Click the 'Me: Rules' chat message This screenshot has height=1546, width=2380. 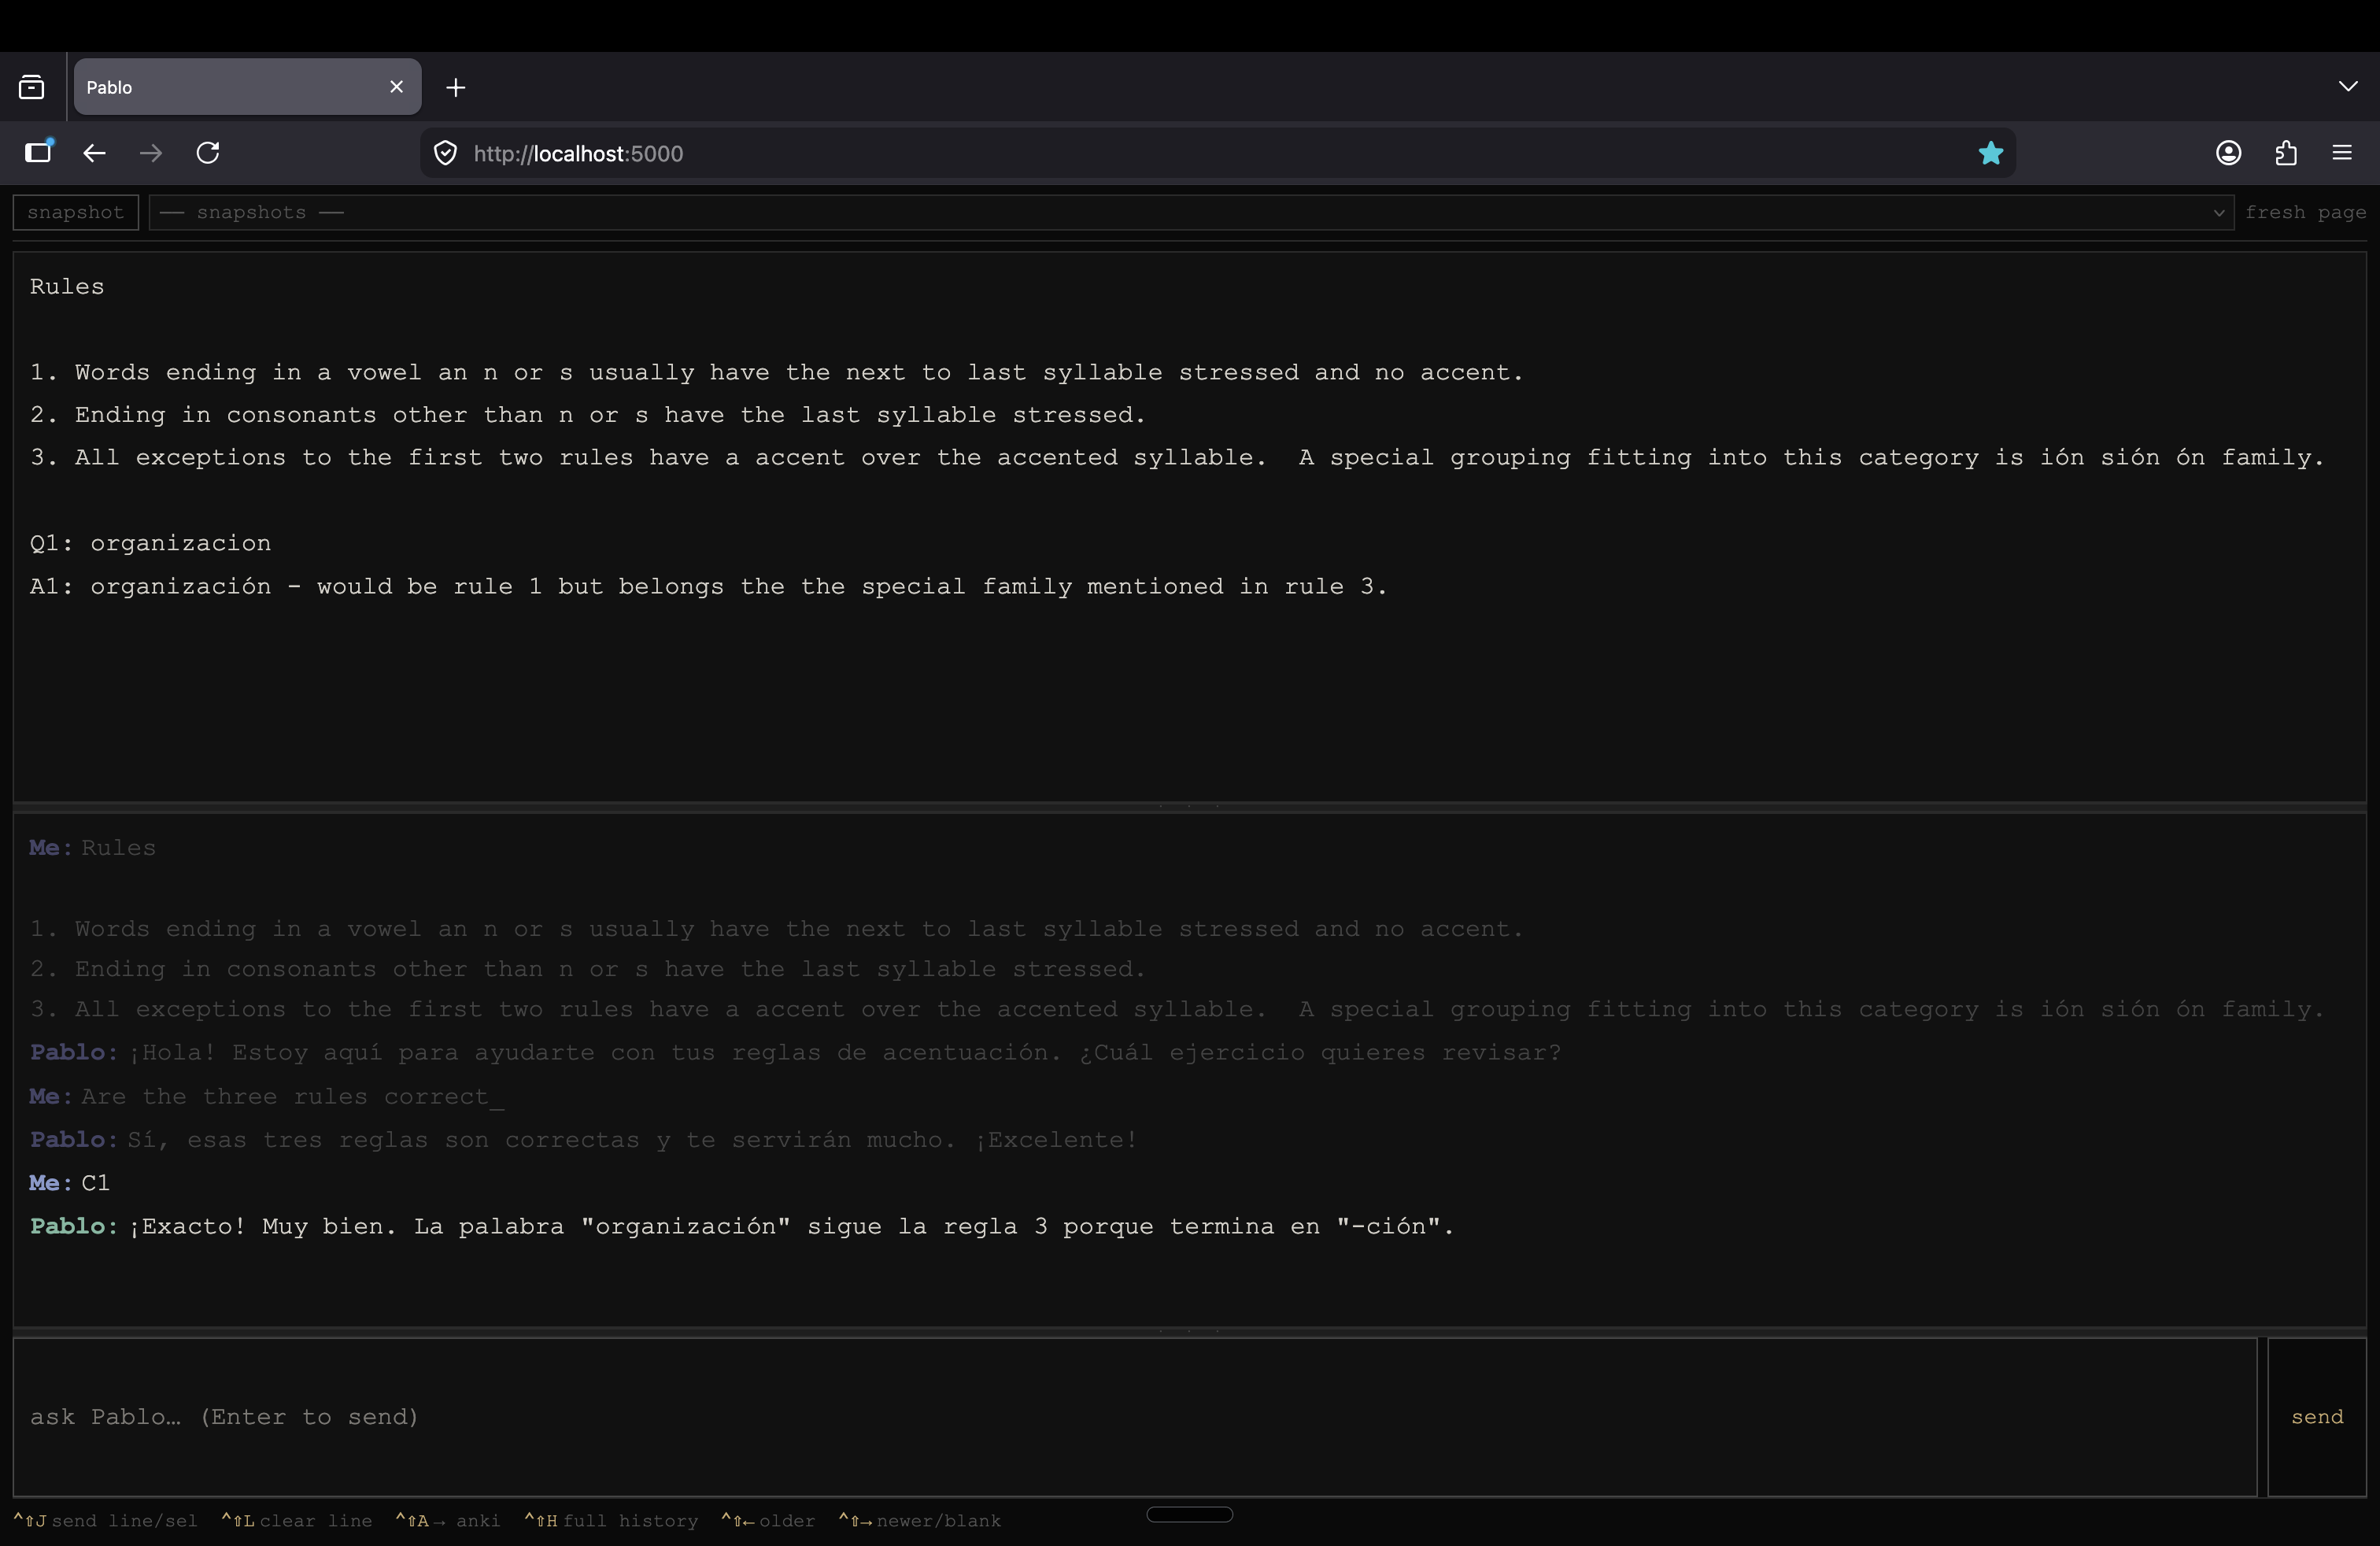pos(92,848)
